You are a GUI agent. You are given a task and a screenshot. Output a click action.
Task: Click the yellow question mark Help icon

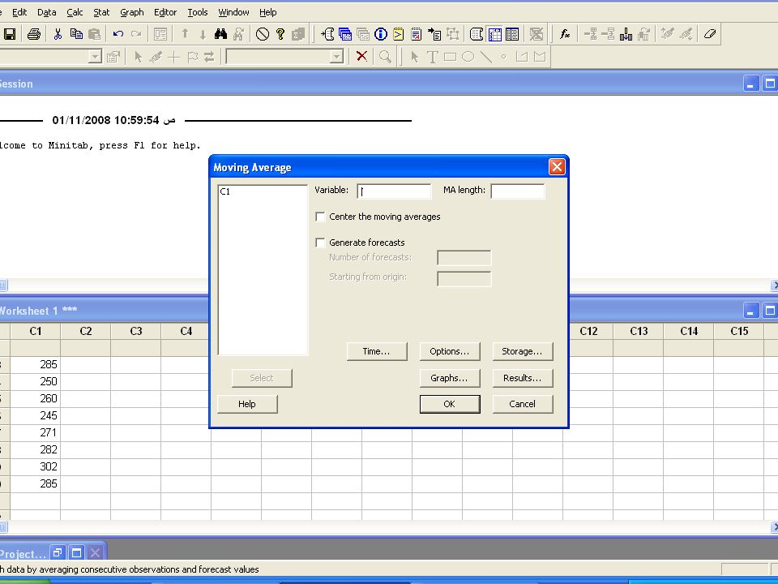tap(280, 34)
